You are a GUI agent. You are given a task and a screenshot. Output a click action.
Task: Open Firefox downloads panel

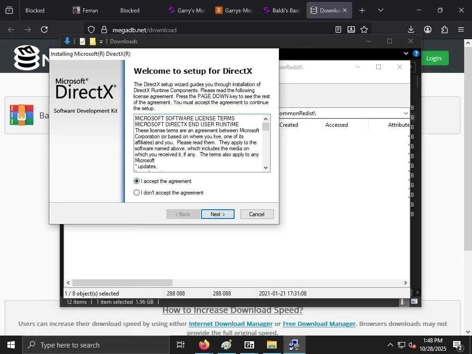411,29
